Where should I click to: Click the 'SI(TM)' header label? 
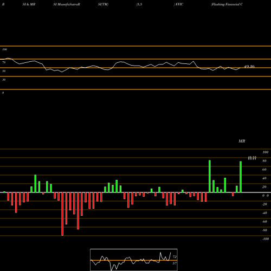104,4
